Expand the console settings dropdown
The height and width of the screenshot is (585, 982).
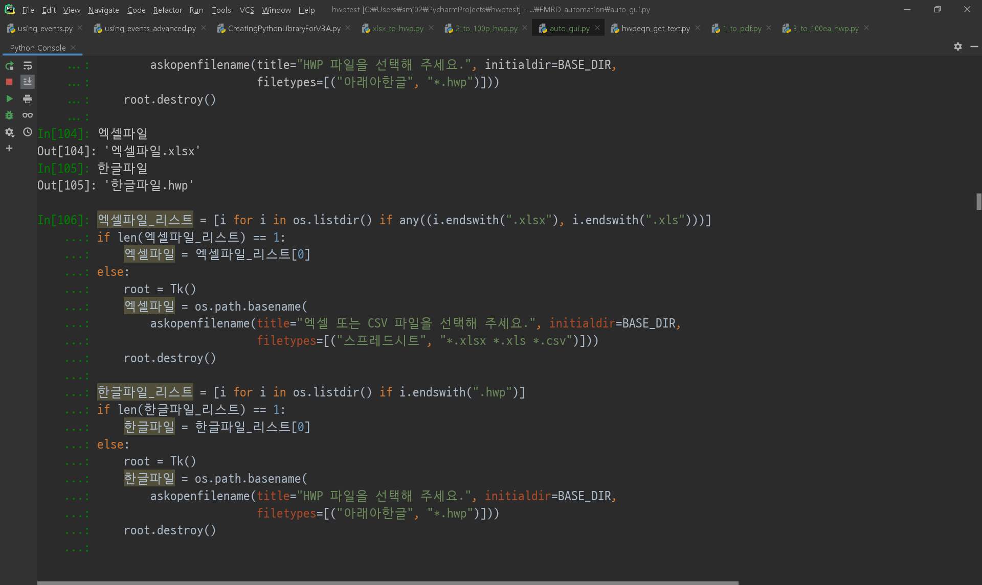[9, 132]
